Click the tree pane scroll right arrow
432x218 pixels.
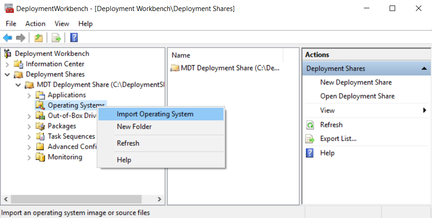(159, 199)
